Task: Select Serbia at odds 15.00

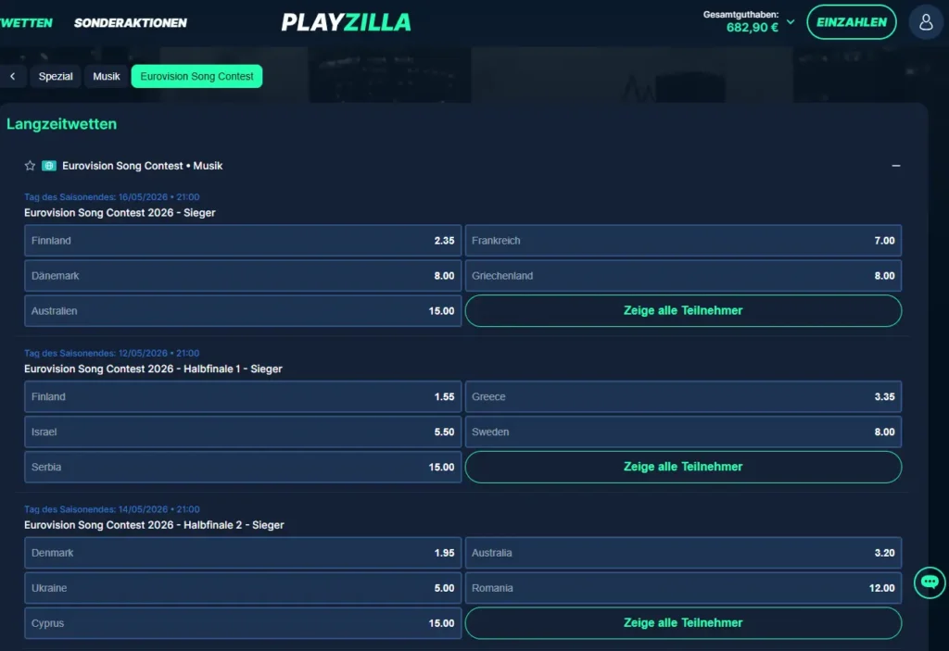Action: click(x=243, y=467)
